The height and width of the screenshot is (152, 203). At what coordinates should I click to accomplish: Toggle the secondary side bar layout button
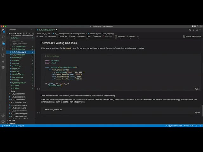[x=197, y=26]
